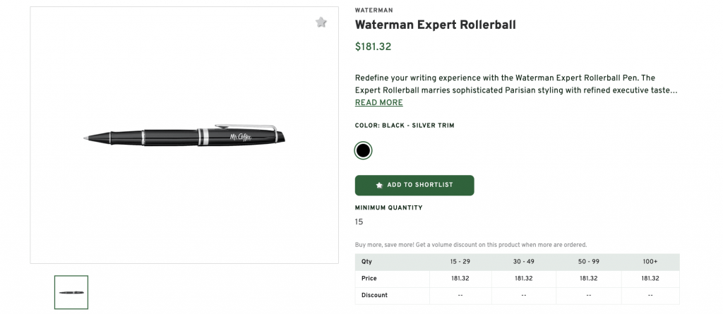Click the Price row label in the table
Viewport: 723px width, 314px height.
369,279
